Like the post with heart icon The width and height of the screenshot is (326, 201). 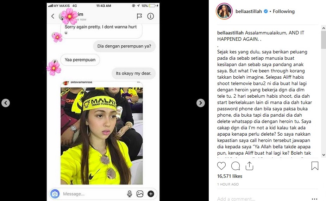tap(221, 166)
